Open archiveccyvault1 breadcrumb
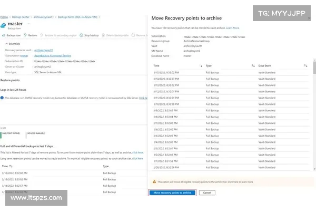This screenshot has height=211, width=316. pos(44,17)
